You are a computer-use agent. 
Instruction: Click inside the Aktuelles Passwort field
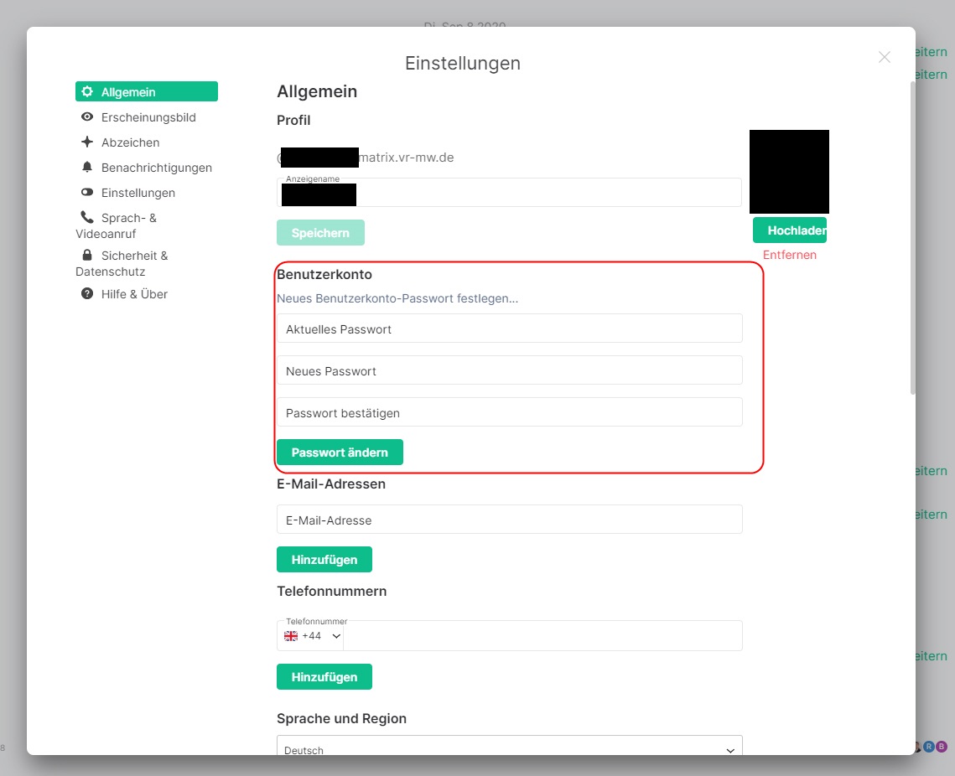click(509, 329)
